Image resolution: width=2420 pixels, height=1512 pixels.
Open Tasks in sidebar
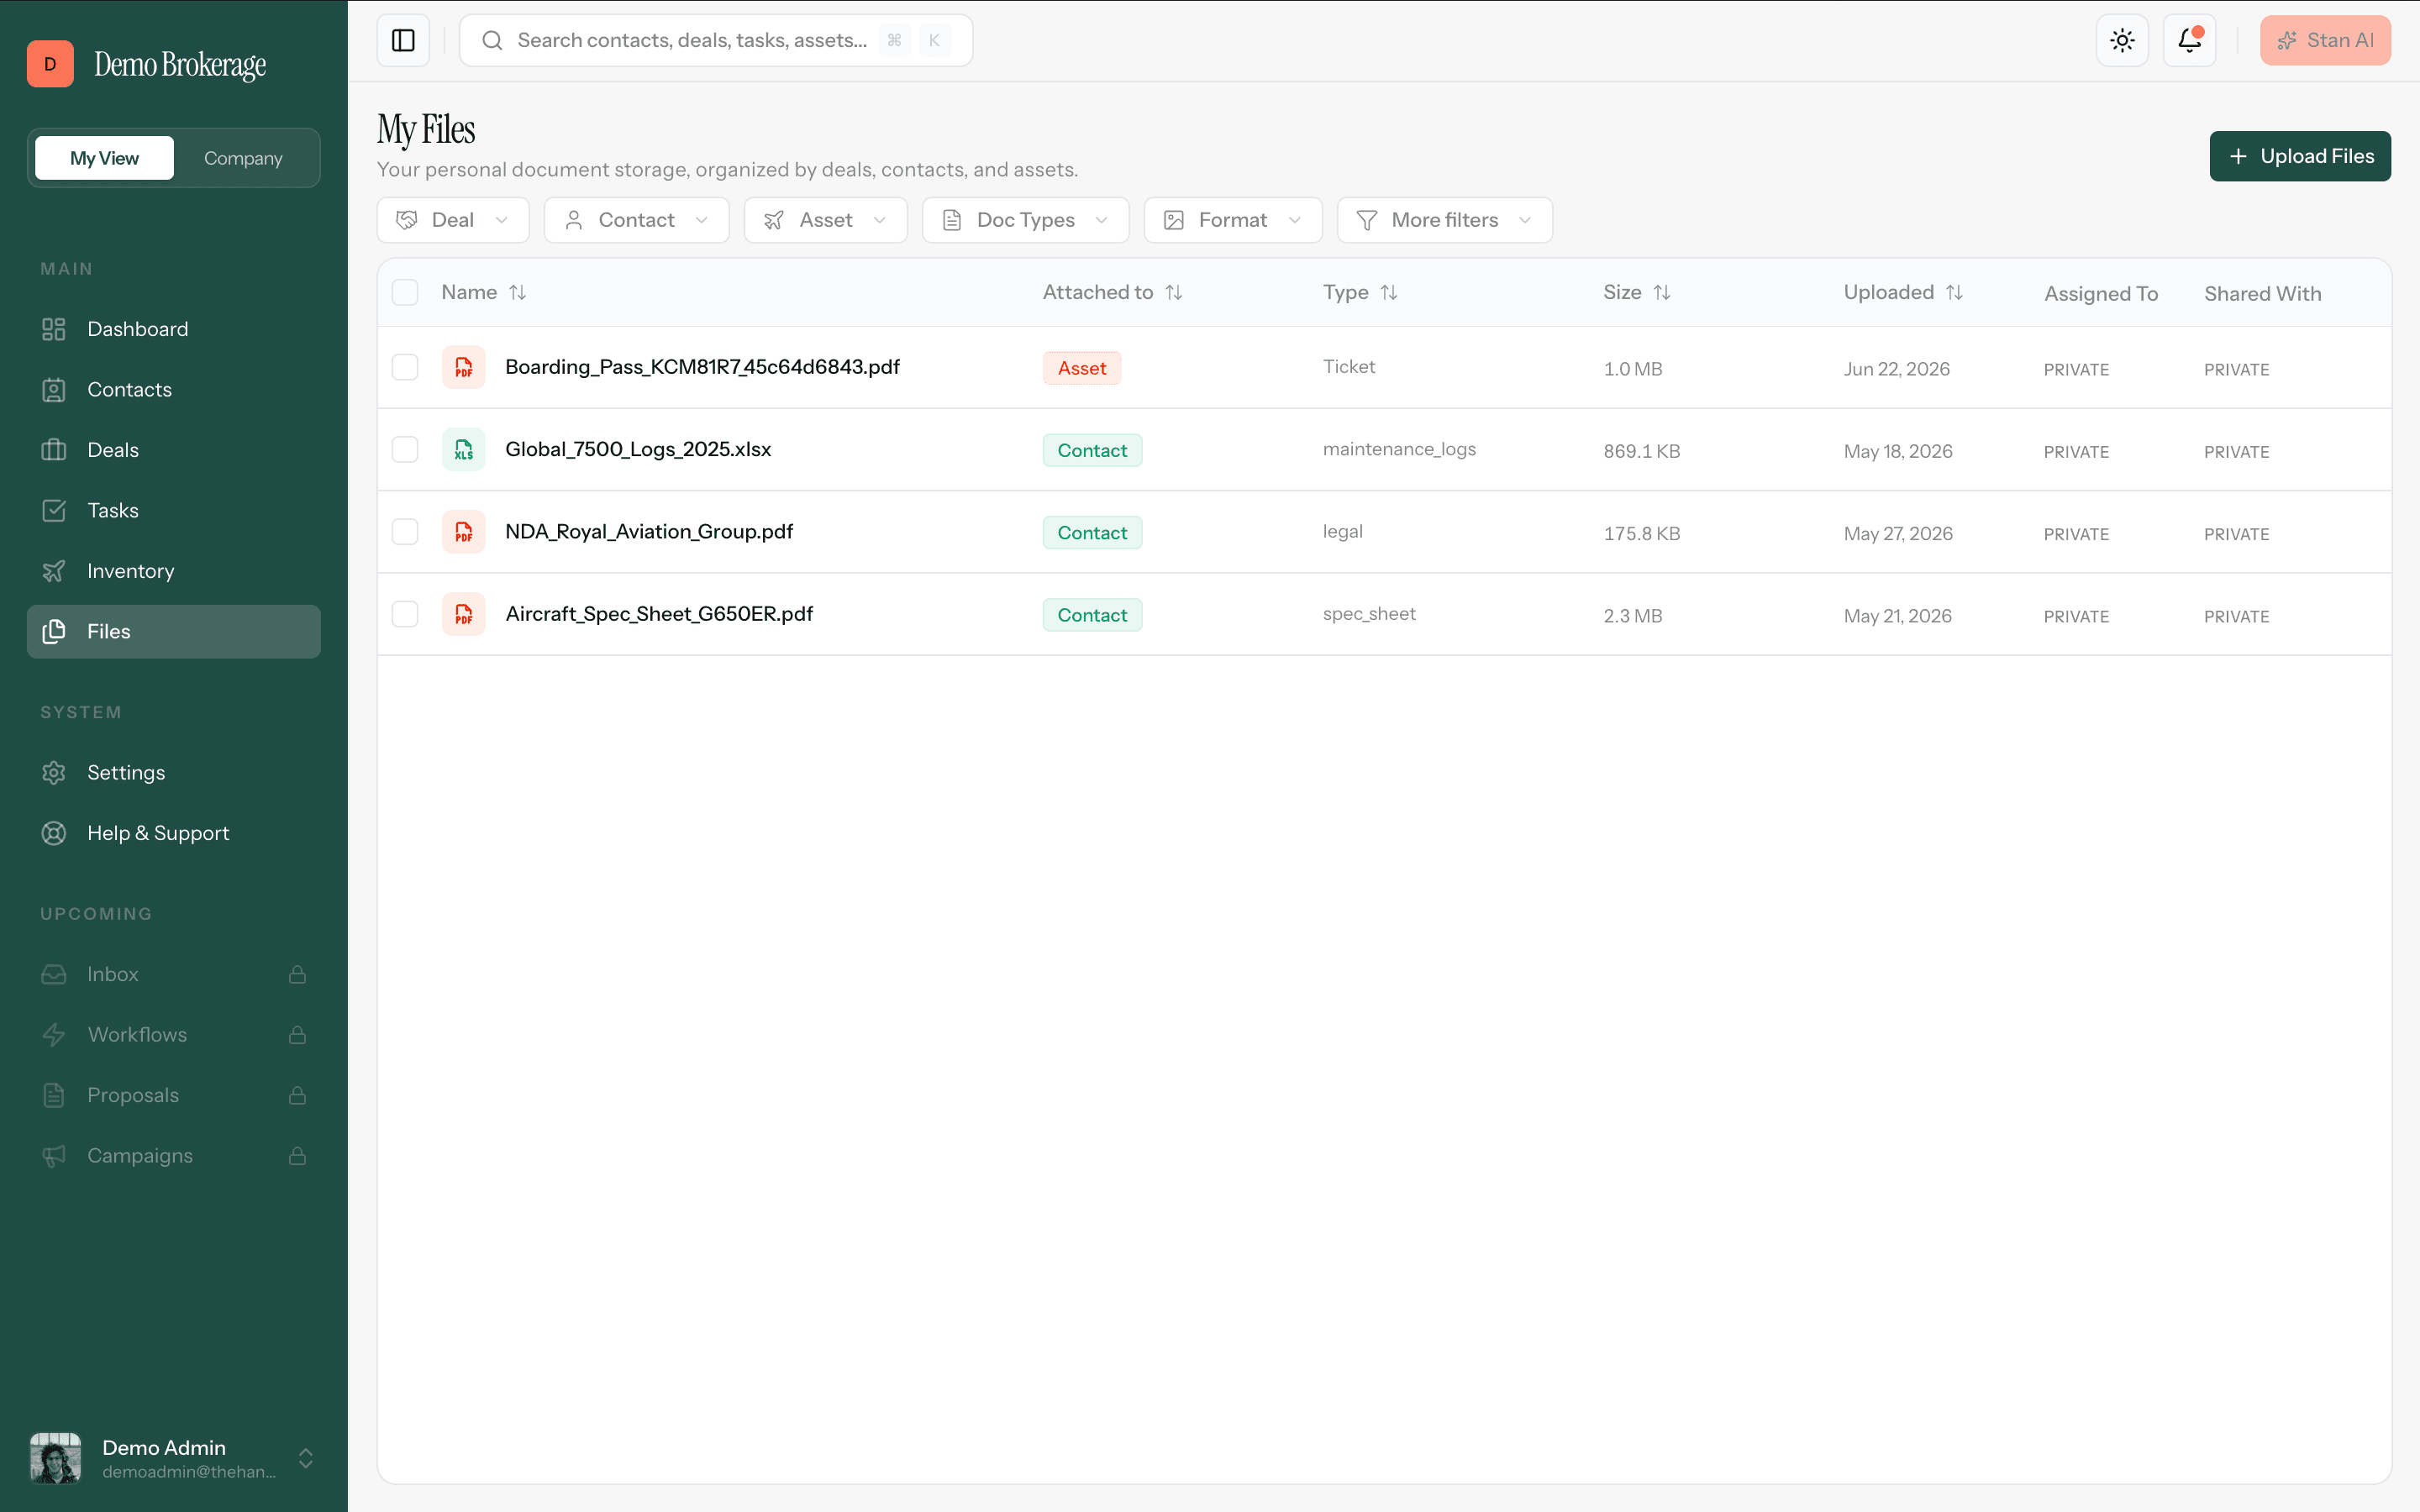(174, 511)
